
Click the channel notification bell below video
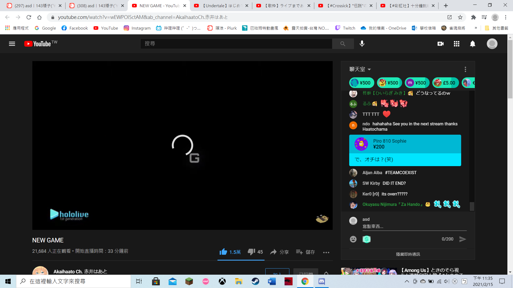point(326,273)
